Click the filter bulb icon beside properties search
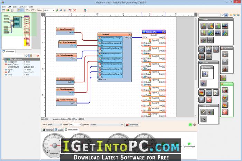 click(x=26, y=56)
